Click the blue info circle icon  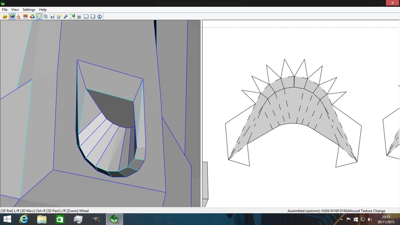100,16
